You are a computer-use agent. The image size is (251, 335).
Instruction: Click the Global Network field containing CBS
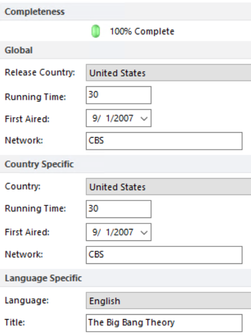(x=164, y=141)
